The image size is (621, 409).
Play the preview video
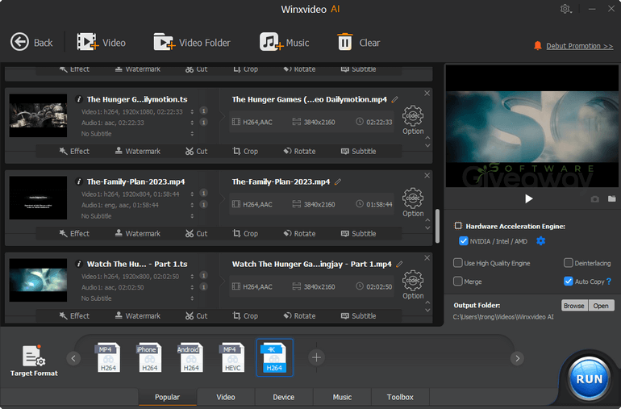(x=528, y=198)
